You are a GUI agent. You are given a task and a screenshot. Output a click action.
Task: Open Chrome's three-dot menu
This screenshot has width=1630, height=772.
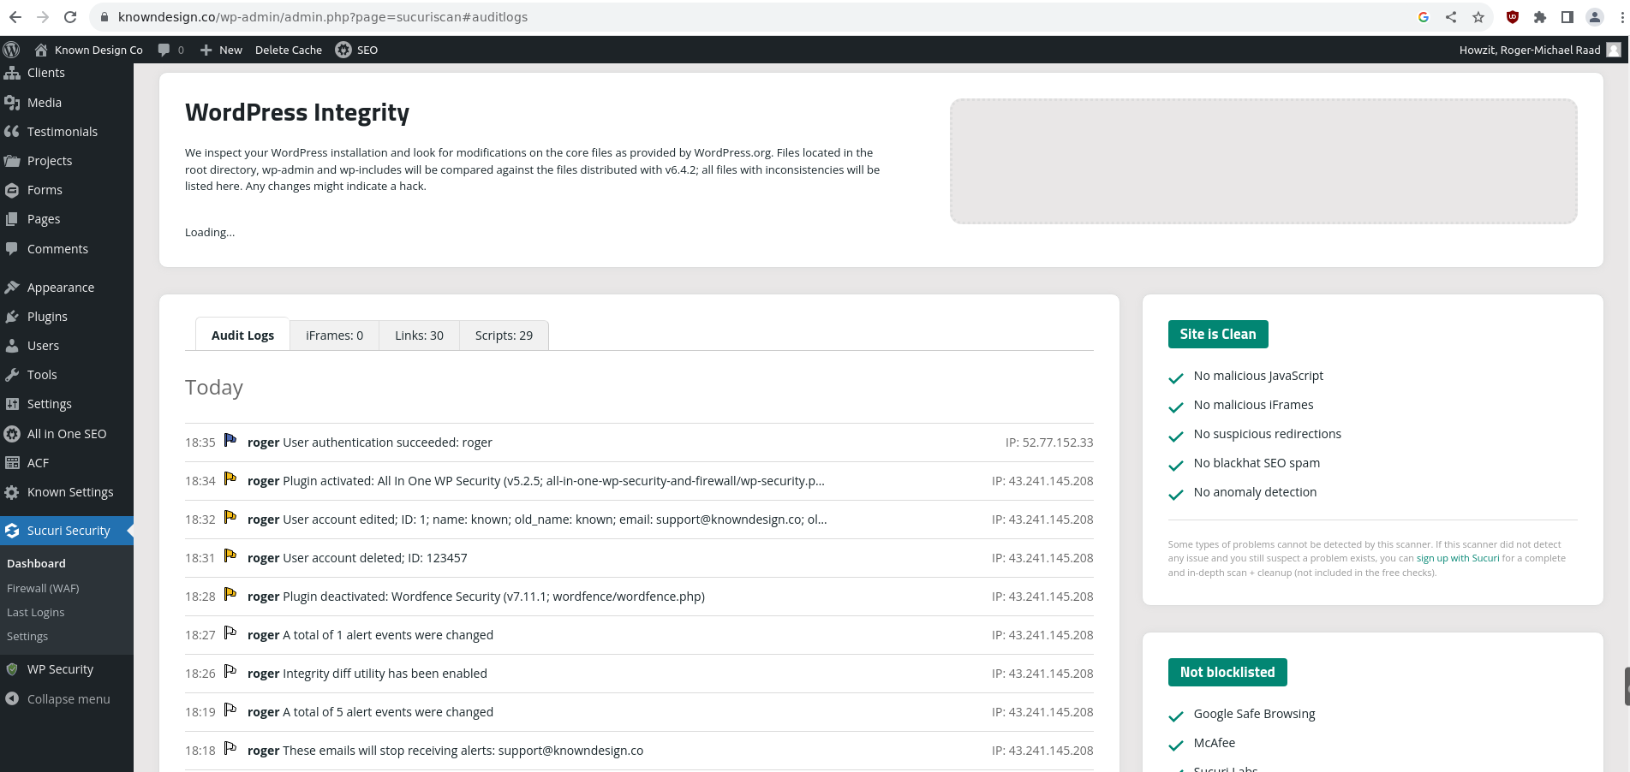(1622, 17)
